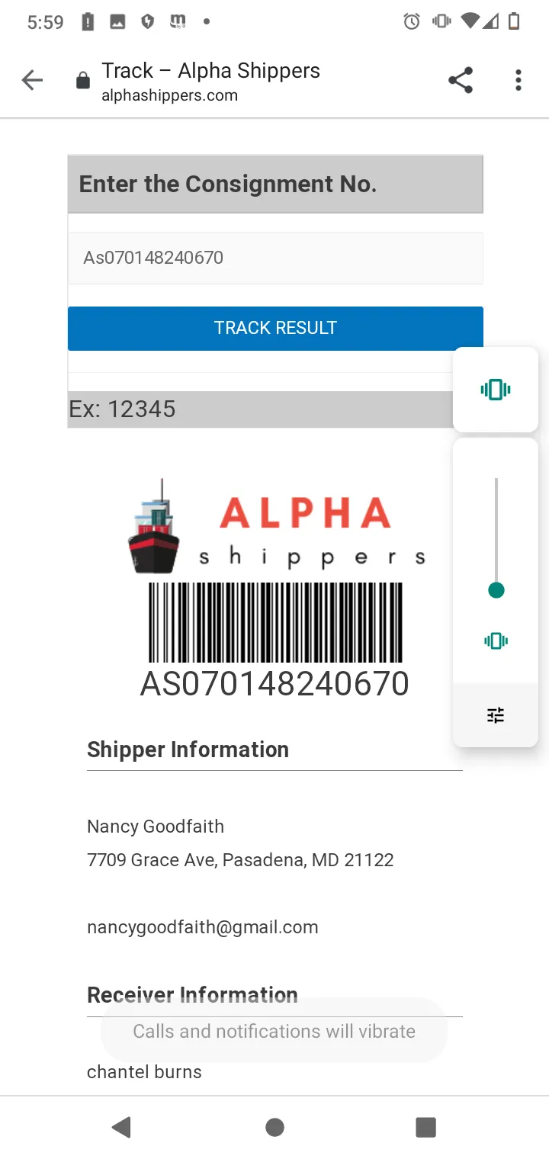Tap the back arrow in browser header
Viewport: 549px width, 1159px height.
32,80
